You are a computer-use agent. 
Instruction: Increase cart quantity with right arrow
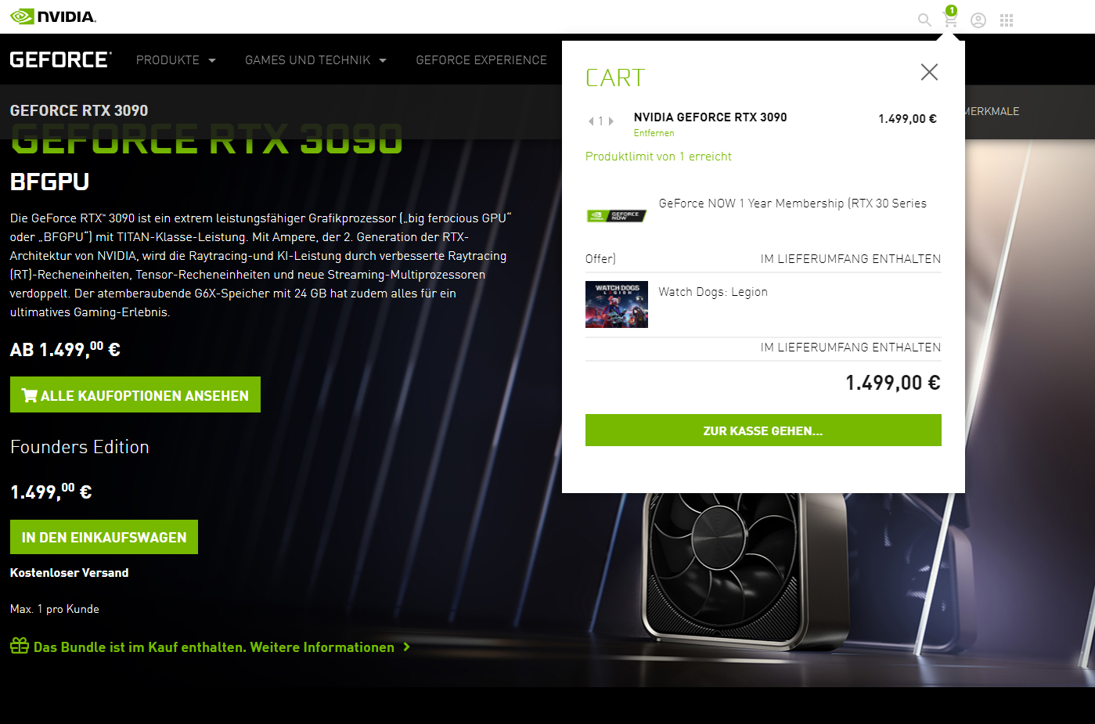pyautogui.click(x=611, y=121)
